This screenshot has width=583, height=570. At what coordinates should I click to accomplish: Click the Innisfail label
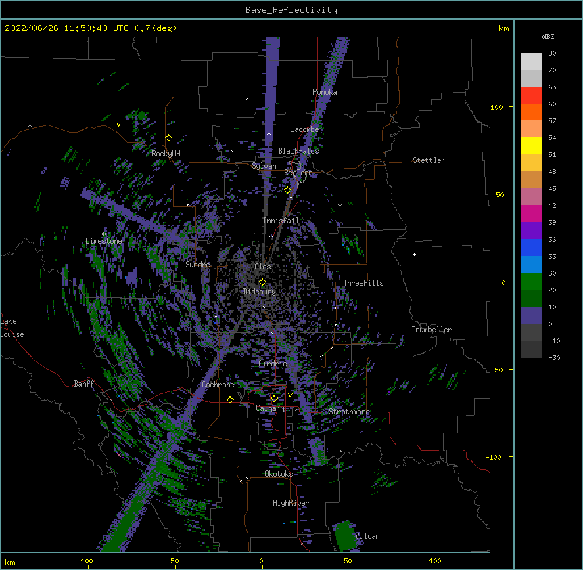pos(281,221)
